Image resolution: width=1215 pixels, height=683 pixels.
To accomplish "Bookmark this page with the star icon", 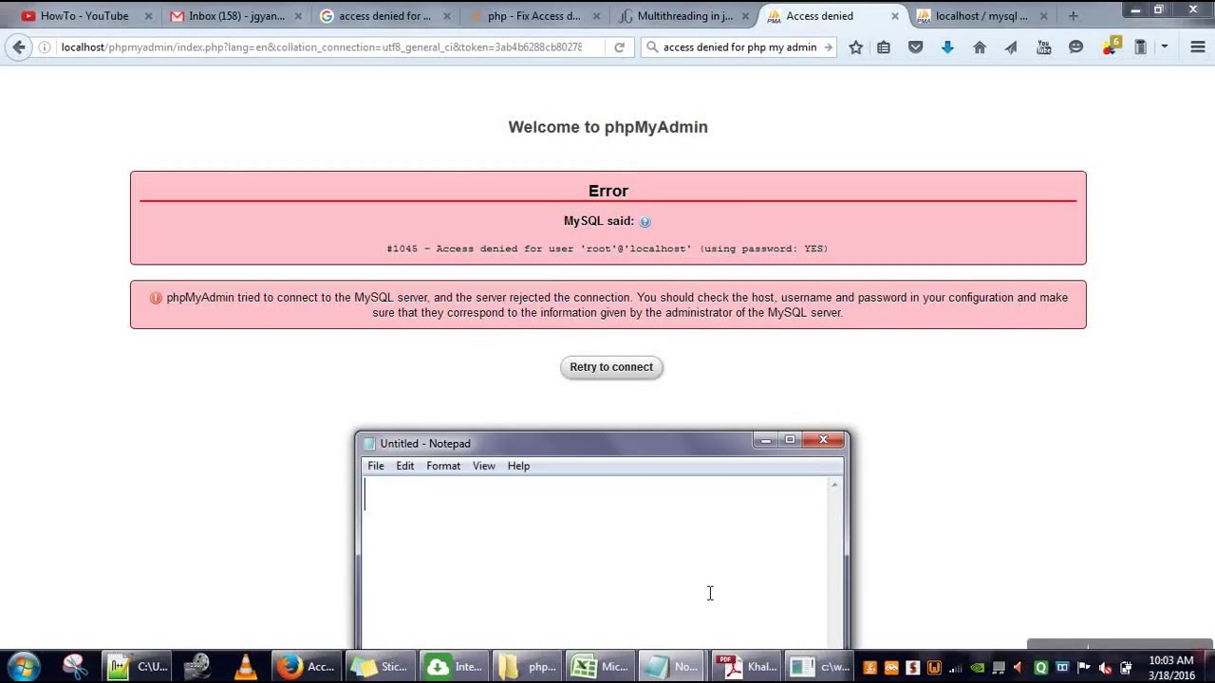I will pos(855,47).
